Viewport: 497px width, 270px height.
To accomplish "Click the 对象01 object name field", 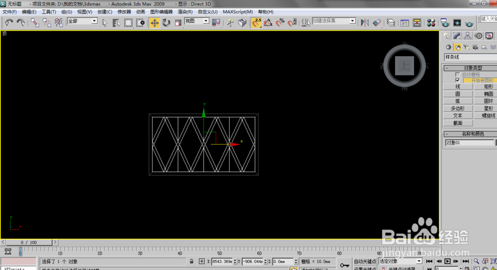I will 470,143.
